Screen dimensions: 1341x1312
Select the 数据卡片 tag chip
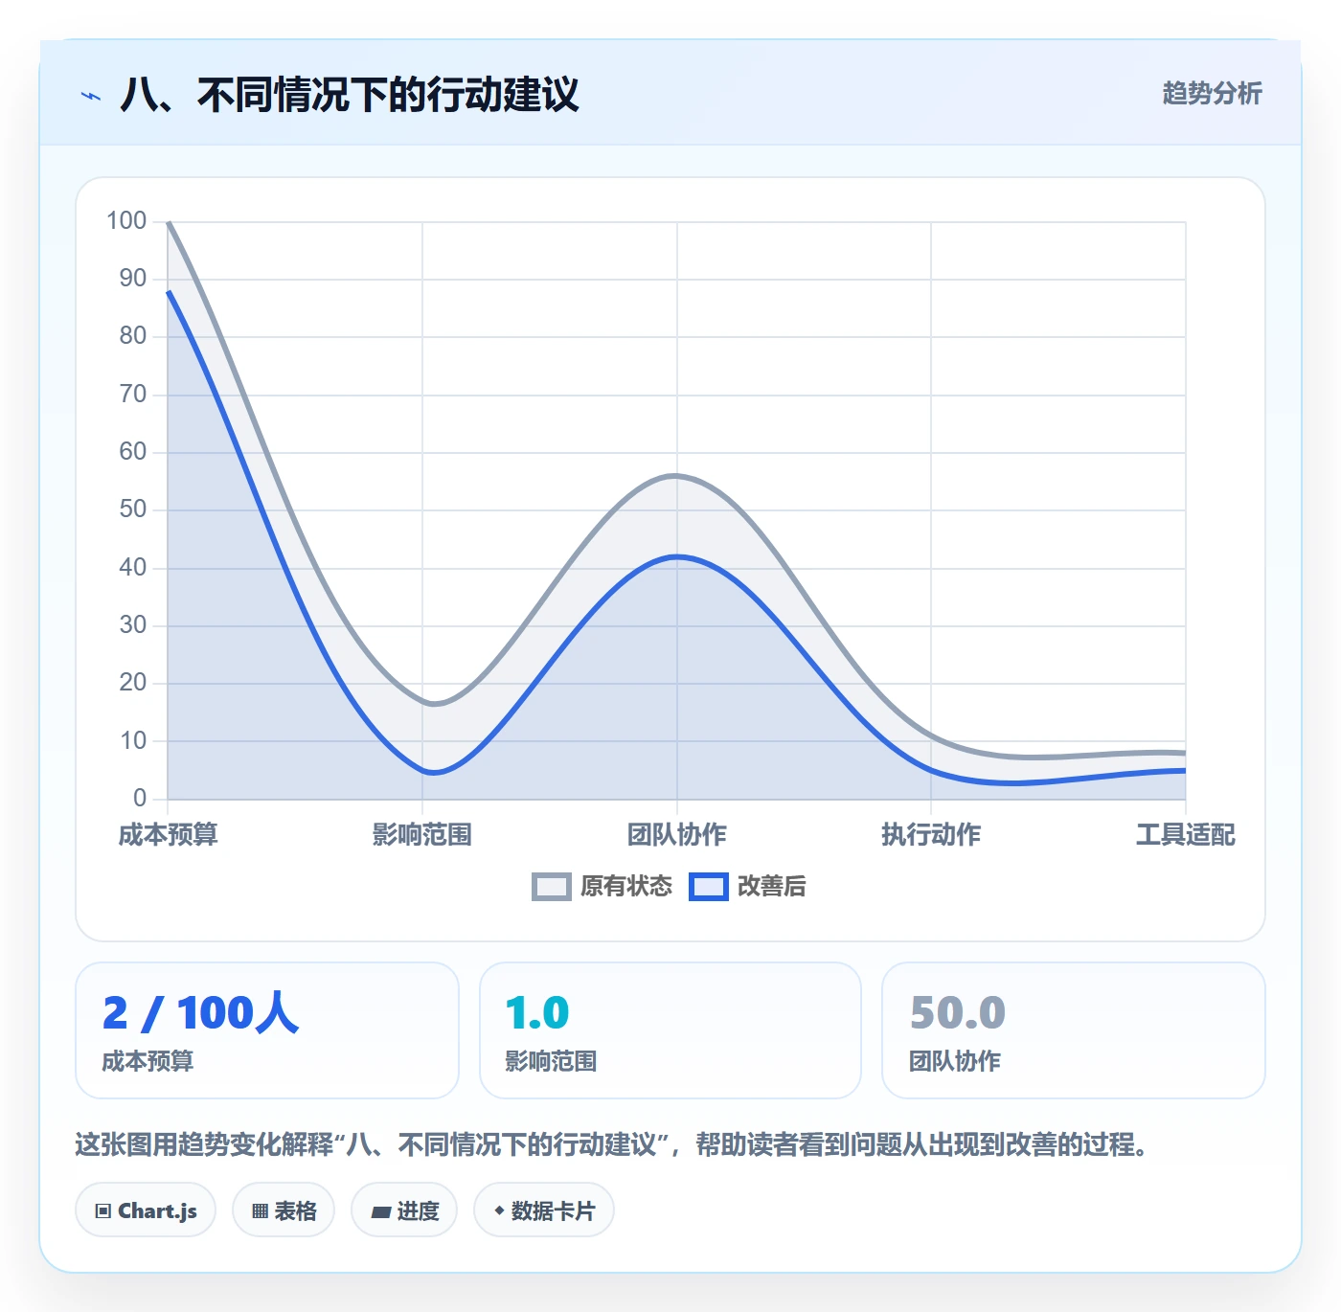[x=544, y=1210]
